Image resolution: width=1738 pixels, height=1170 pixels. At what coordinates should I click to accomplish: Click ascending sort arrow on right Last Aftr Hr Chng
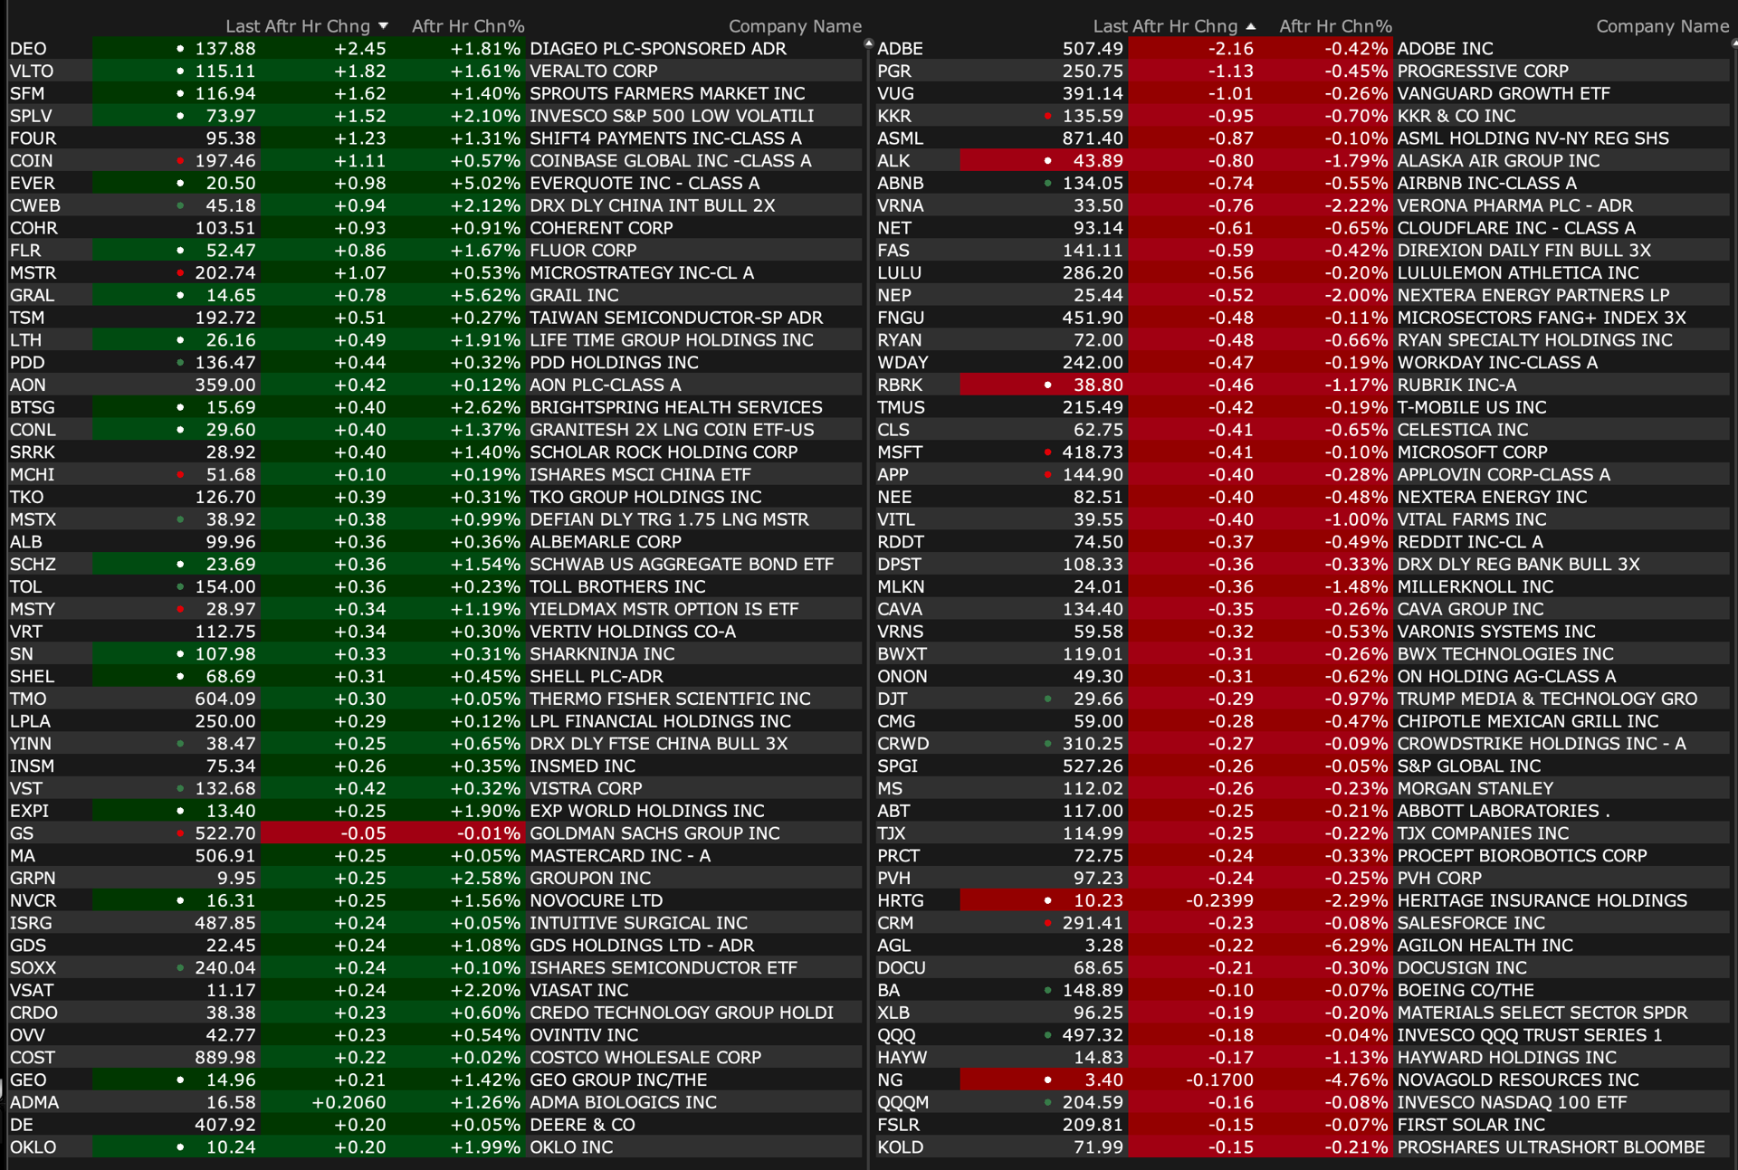coord(1251,26)
